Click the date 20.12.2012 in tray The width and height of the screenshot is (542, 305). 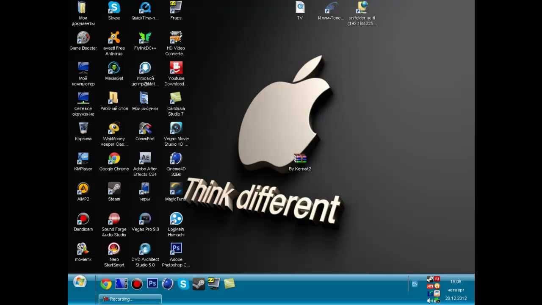(x=456, y=298)
